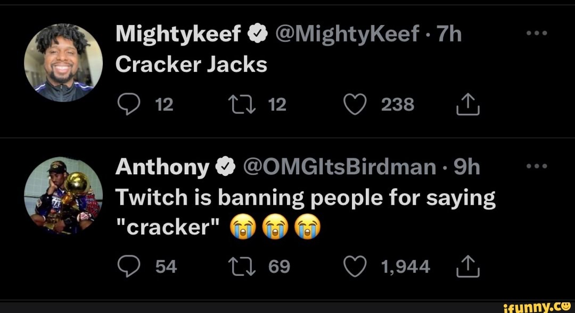
Task: Reply to Mightykeef's Cracker Jacks tweet
Action: (x=128, y=104)
